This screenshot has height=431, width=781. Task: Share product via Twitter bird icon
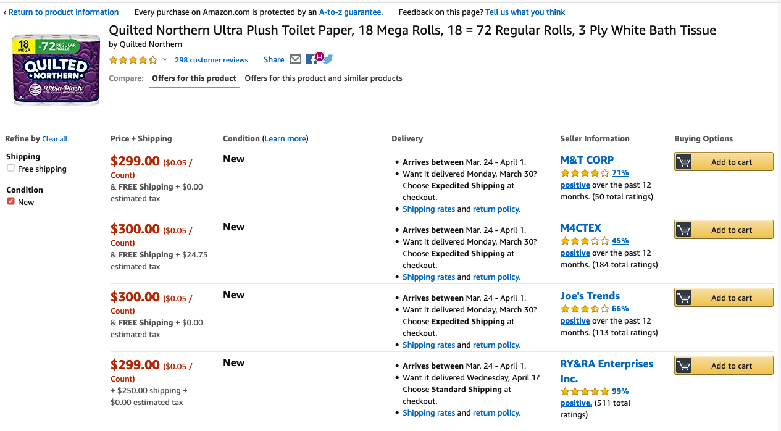(x=328, y=59)
